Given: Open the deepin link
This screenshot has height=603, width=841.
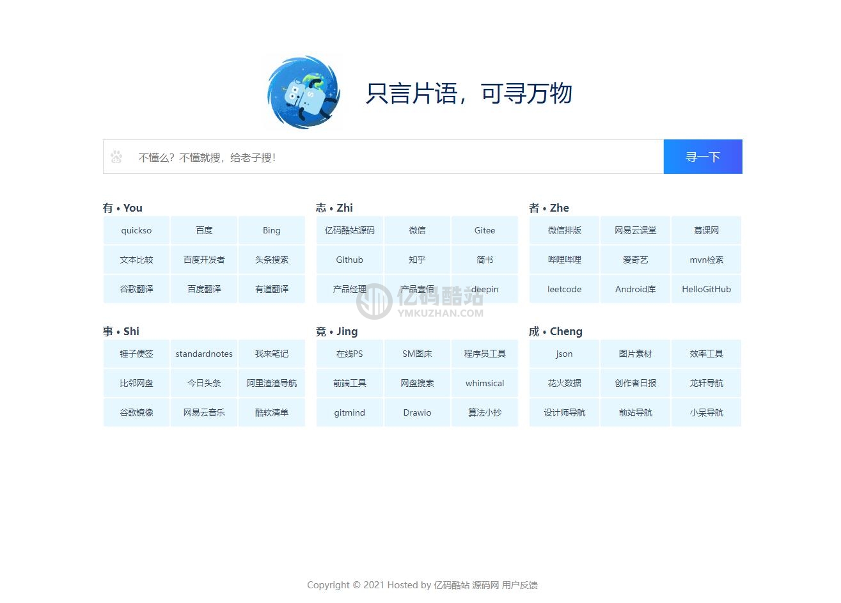Looking at the screenshot, I should click(x=485, y=289).
